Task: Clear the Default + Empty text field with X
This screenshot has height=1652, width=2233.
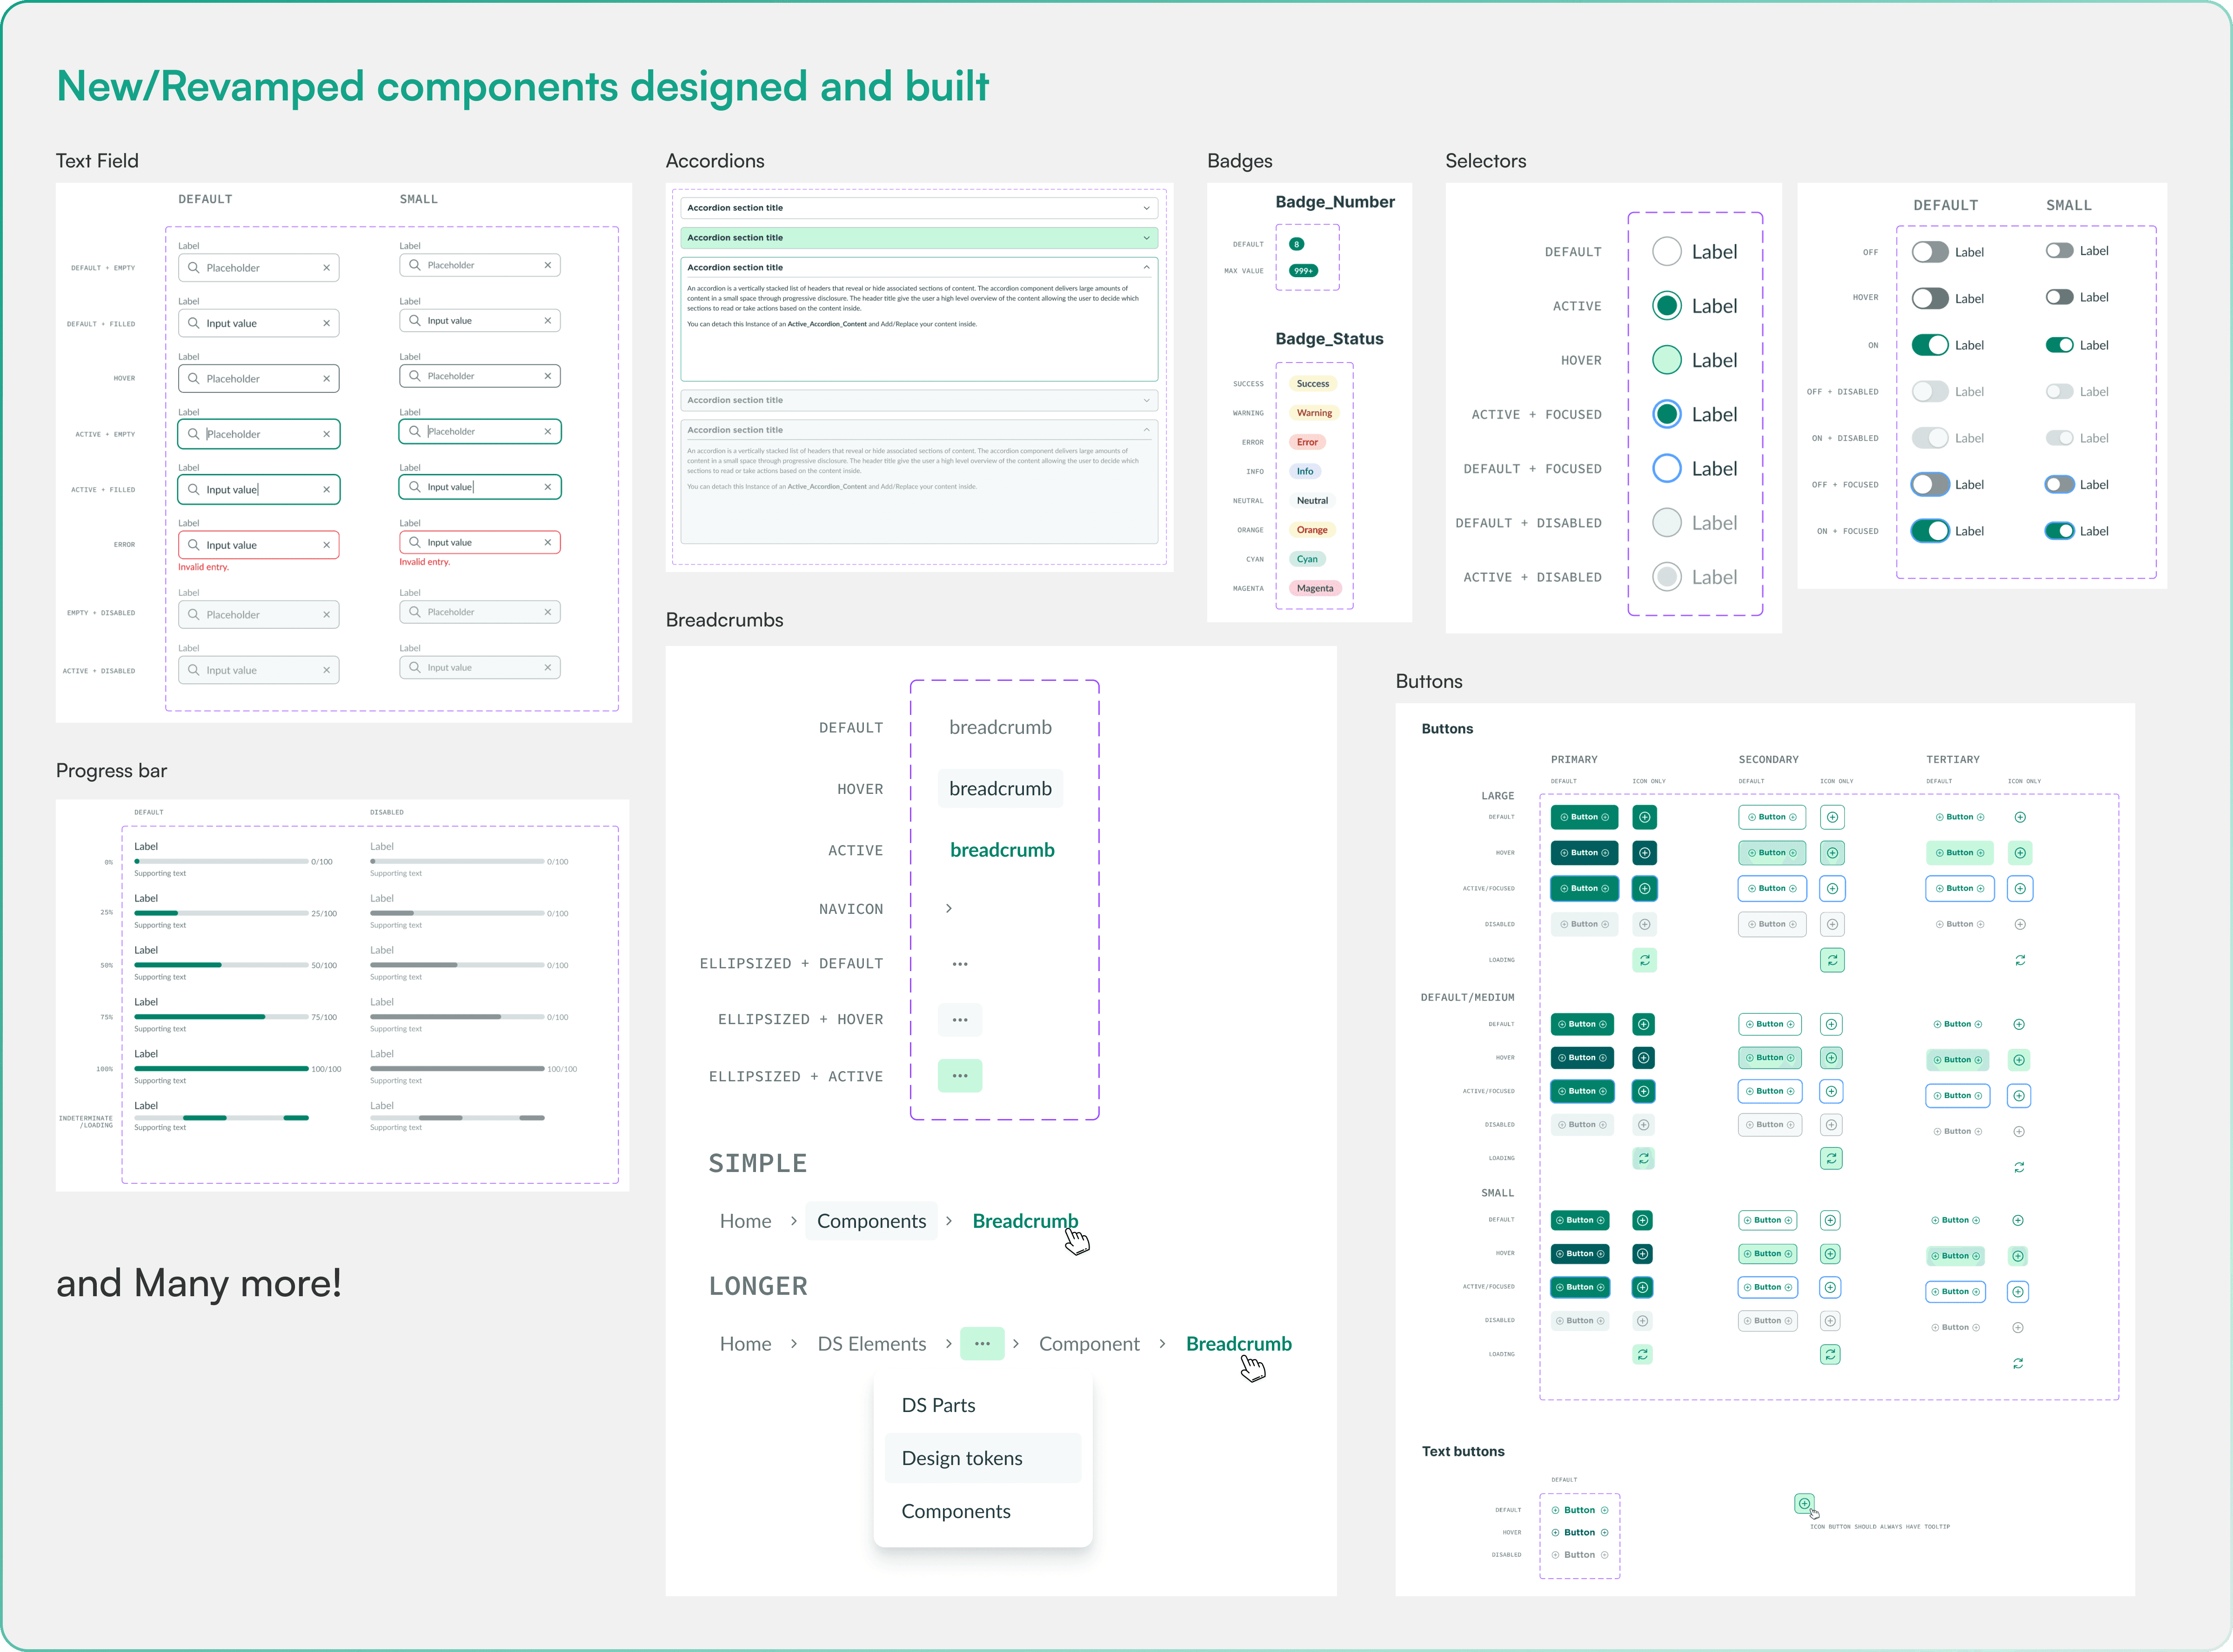Action: pyautogui.click(x=326, y=268)
